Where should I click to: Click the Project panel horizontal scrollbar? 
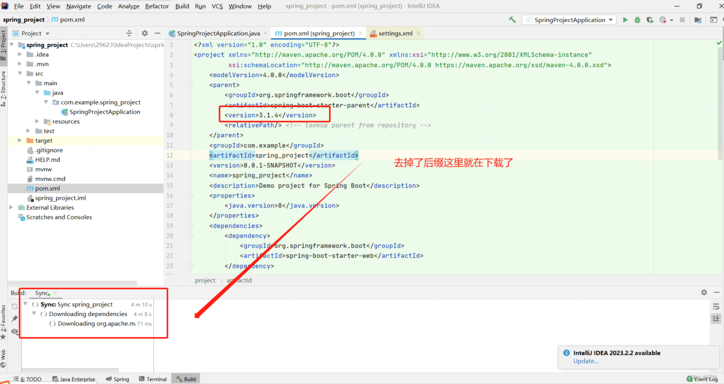[x=73, y=283]
